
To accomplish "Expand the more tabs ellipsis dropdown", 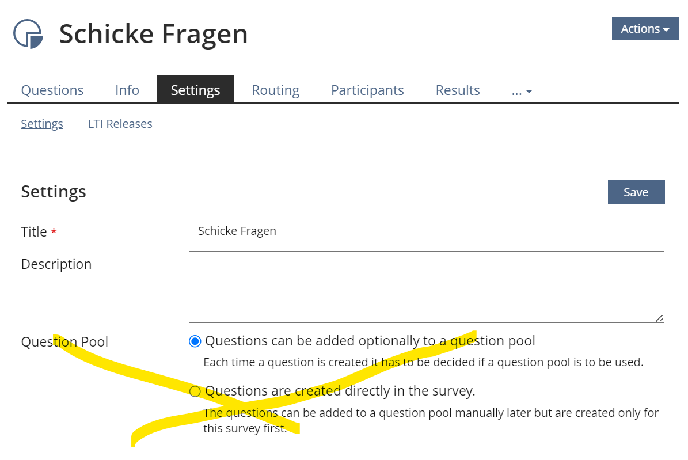I will tap(522, 91).
